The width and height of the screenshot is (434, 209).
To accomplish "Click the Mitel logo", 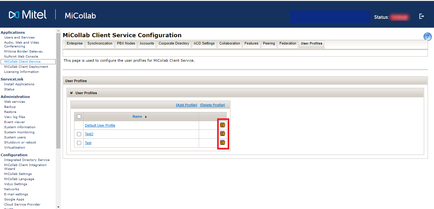I will (28, 15).
